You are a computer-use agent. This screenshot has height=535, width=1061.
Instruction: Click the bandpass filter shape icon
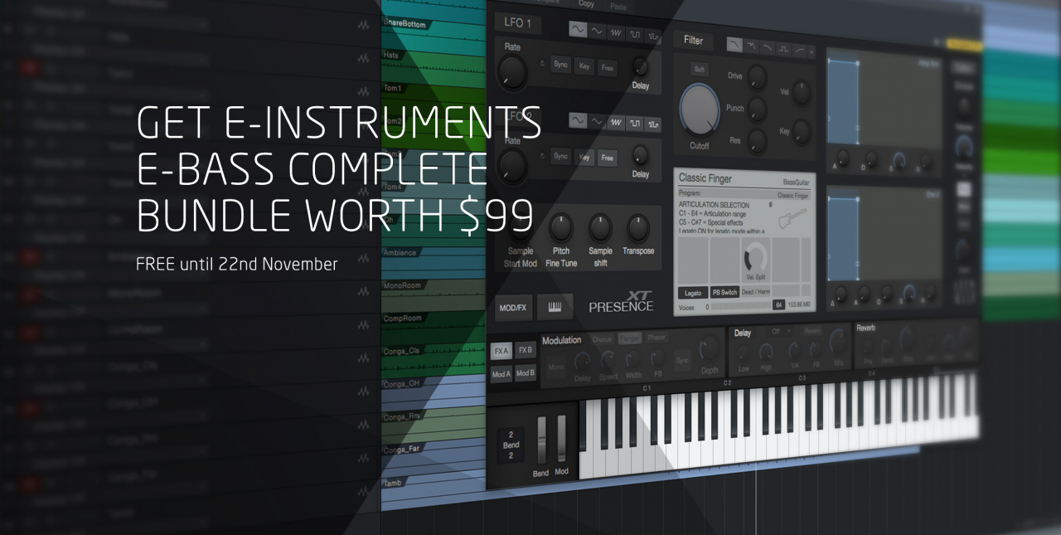click(783, 49)
